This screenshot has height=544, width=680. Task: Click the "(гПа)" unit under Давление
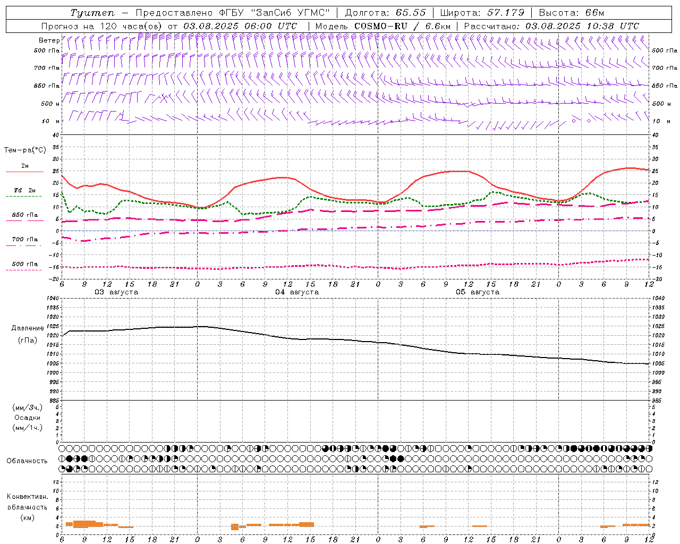(28, 340)
